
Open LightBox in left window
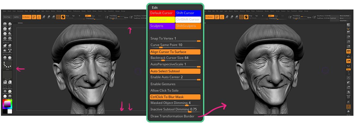[16, 17]
